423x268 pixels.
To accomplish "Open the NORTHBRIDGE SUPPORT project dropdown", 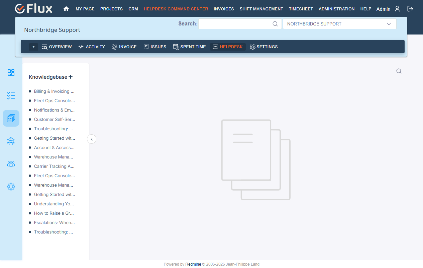I will [x=340, y=24].
